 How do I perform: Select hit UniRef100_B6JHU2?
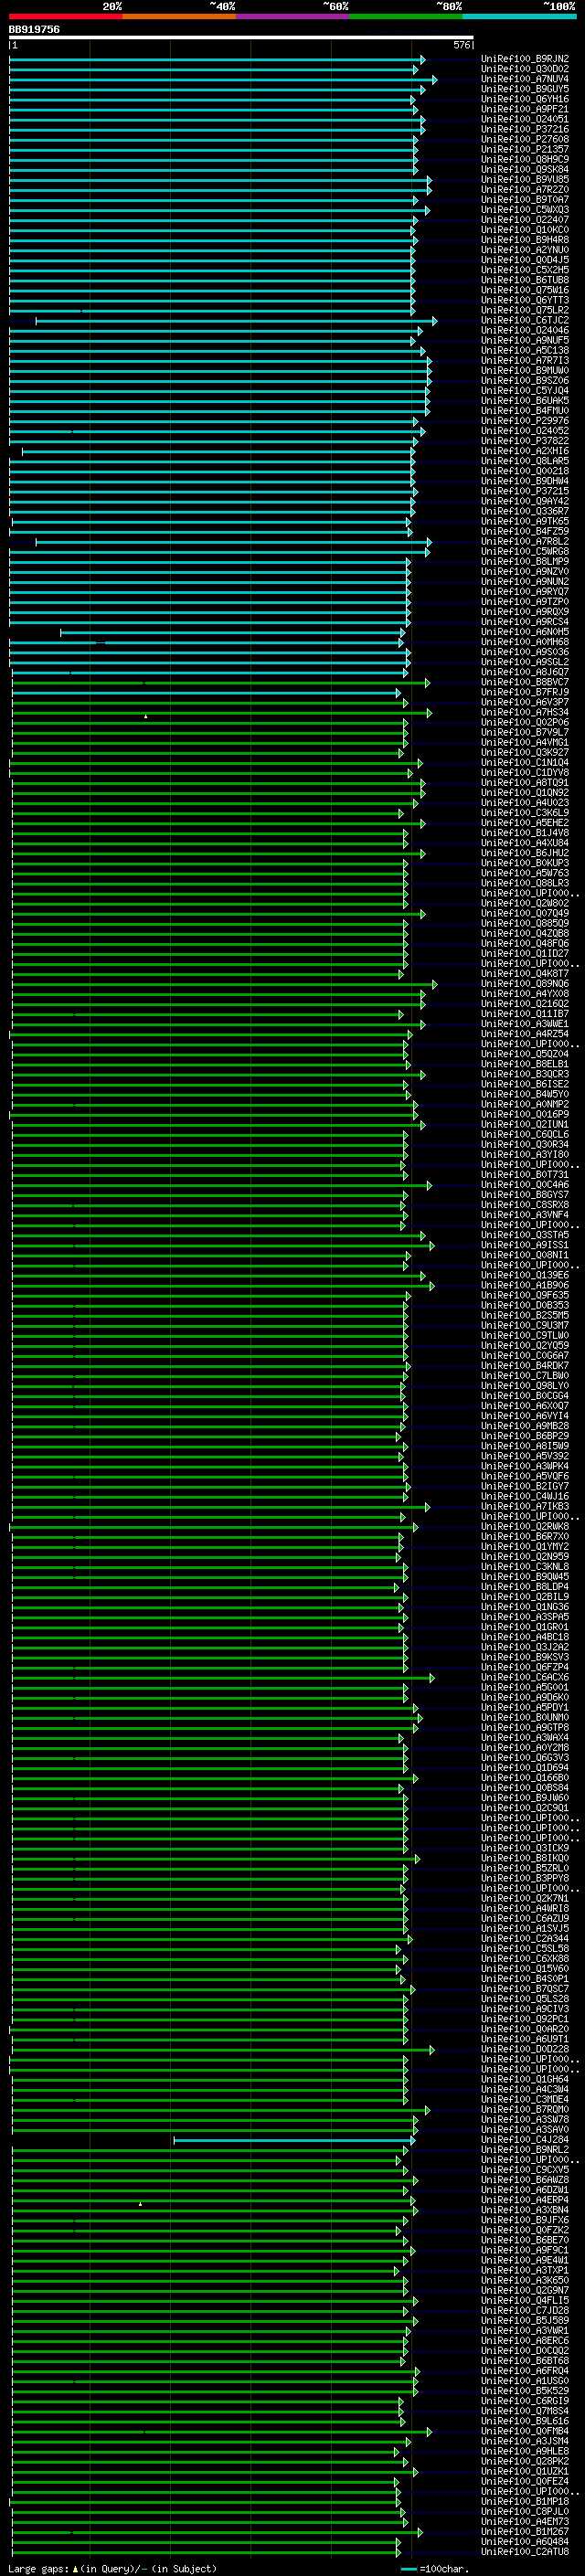[x=525, y=853]
